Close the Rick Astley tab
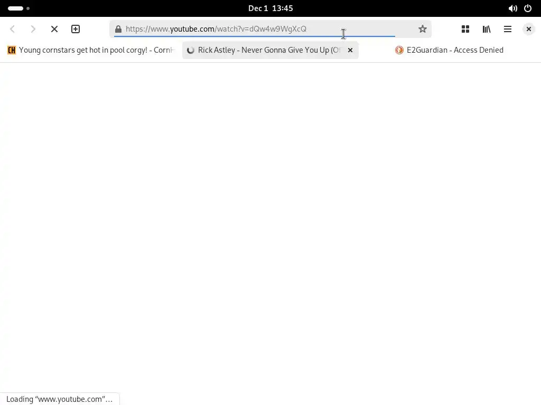The width and height of the screenshot is (541, 405). (x=350, y=50)
